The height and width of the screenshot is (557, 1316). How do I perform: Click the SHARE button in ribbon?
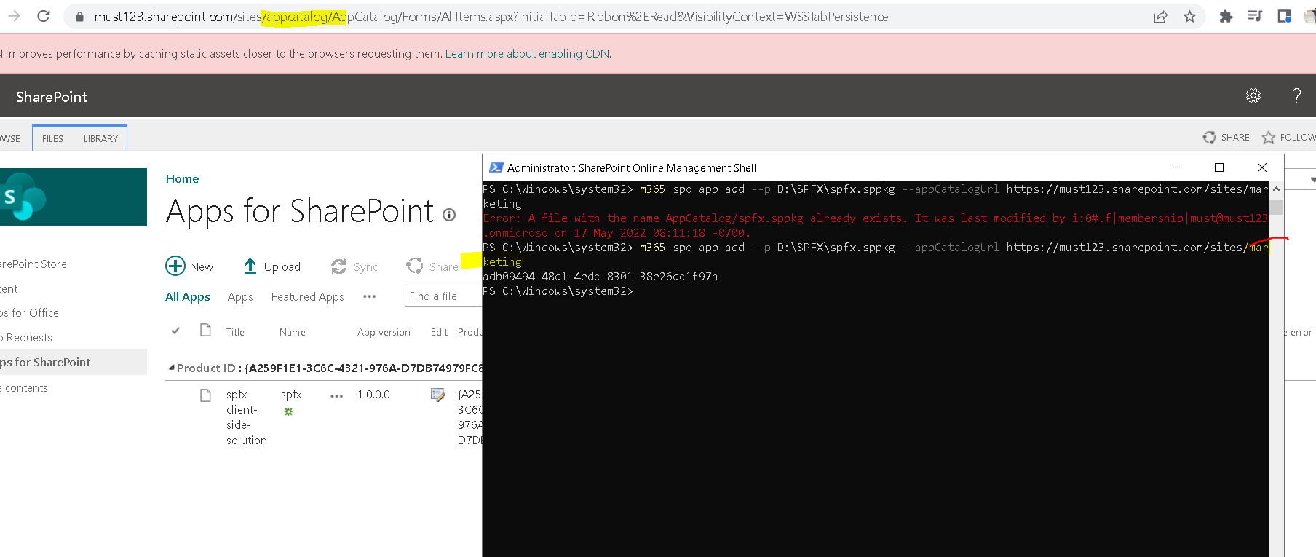pos(1226,137)
